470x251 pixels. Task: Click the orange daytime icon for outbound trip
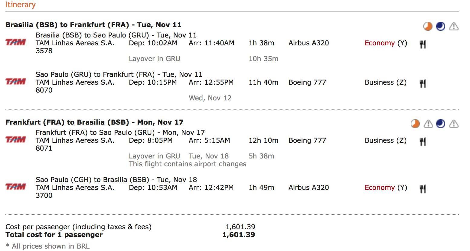(428, 27)
